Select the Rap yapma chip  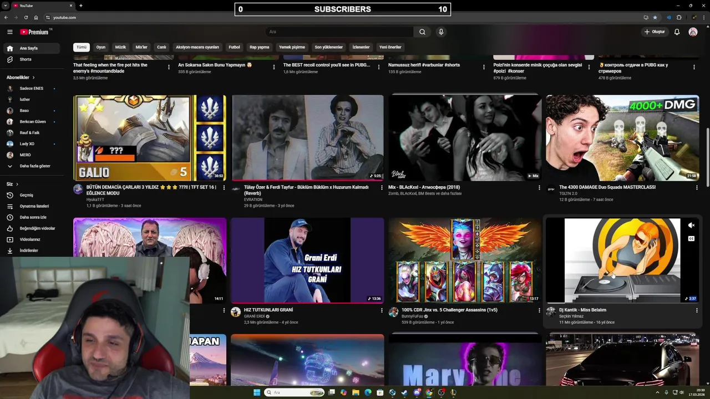[x=260, y=47]
